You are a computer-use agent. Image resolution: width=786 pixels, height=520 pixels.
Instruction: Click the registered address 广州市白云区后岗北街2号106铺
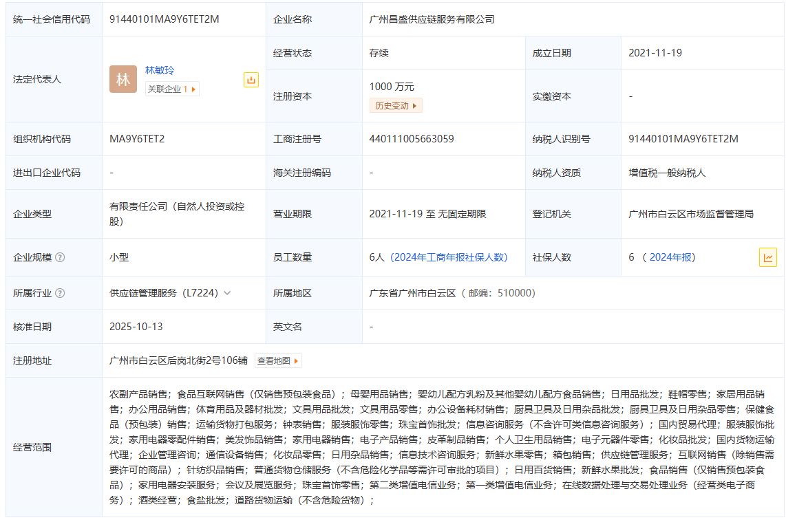(178, 360)
